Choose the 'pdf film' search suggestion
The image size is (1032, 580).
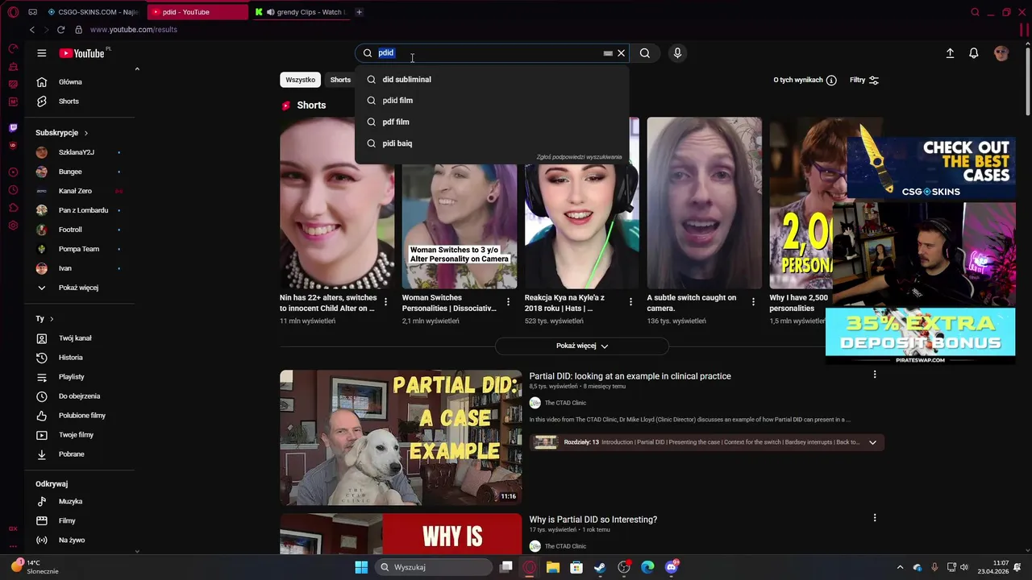(x=492, y=122)
